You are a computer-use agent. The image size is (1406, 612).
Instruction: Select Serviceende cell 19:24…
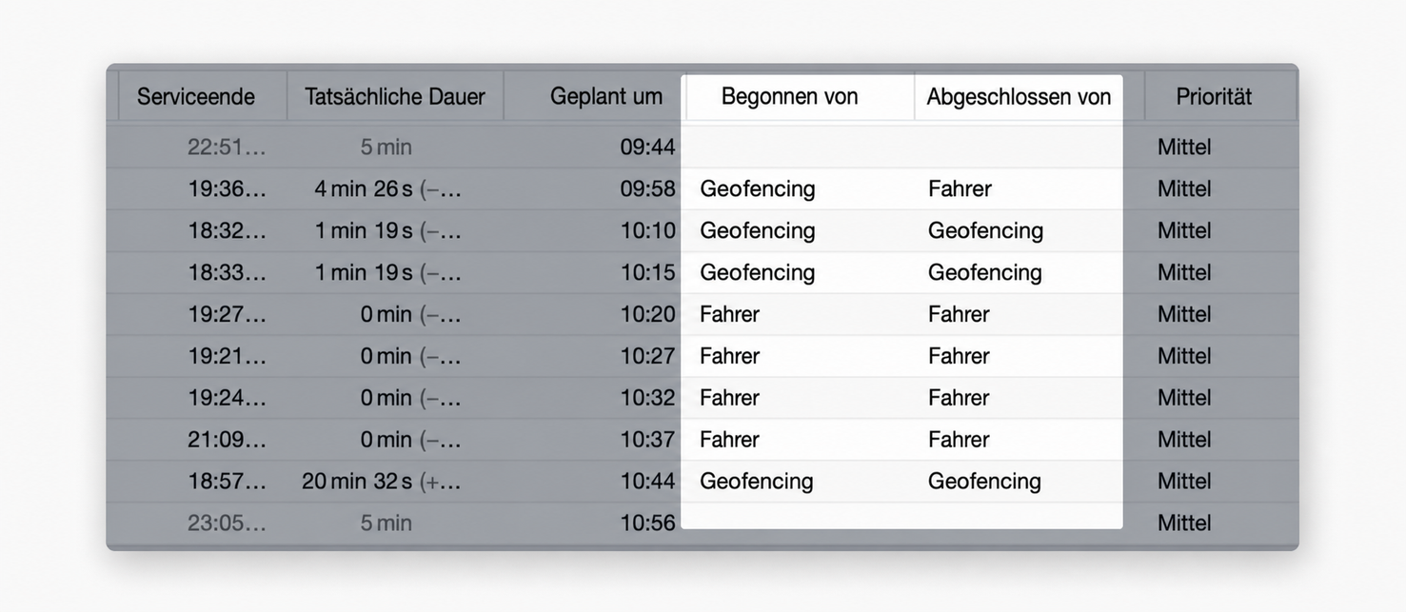(227, 398)
